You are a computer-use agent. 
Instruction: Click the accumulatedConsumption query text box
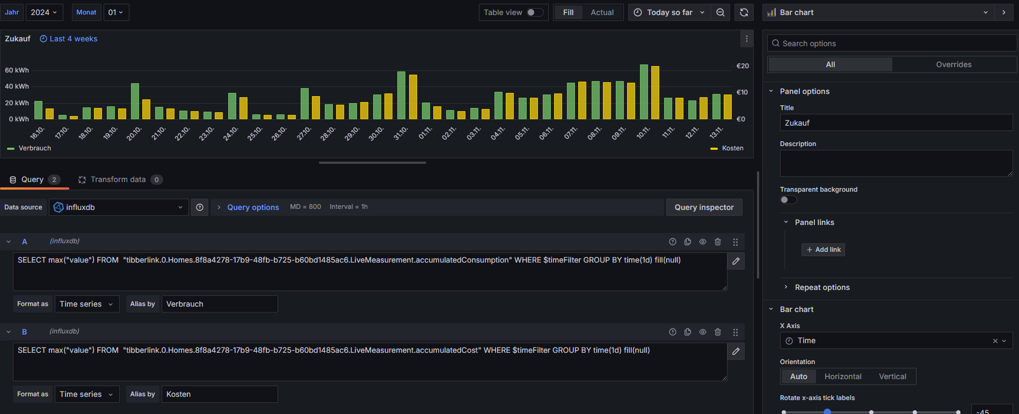pyautogui.click(x=370, y=272)
